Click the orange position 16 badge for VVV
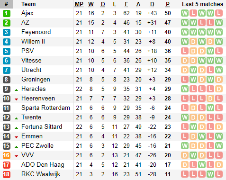 point(7,155)
